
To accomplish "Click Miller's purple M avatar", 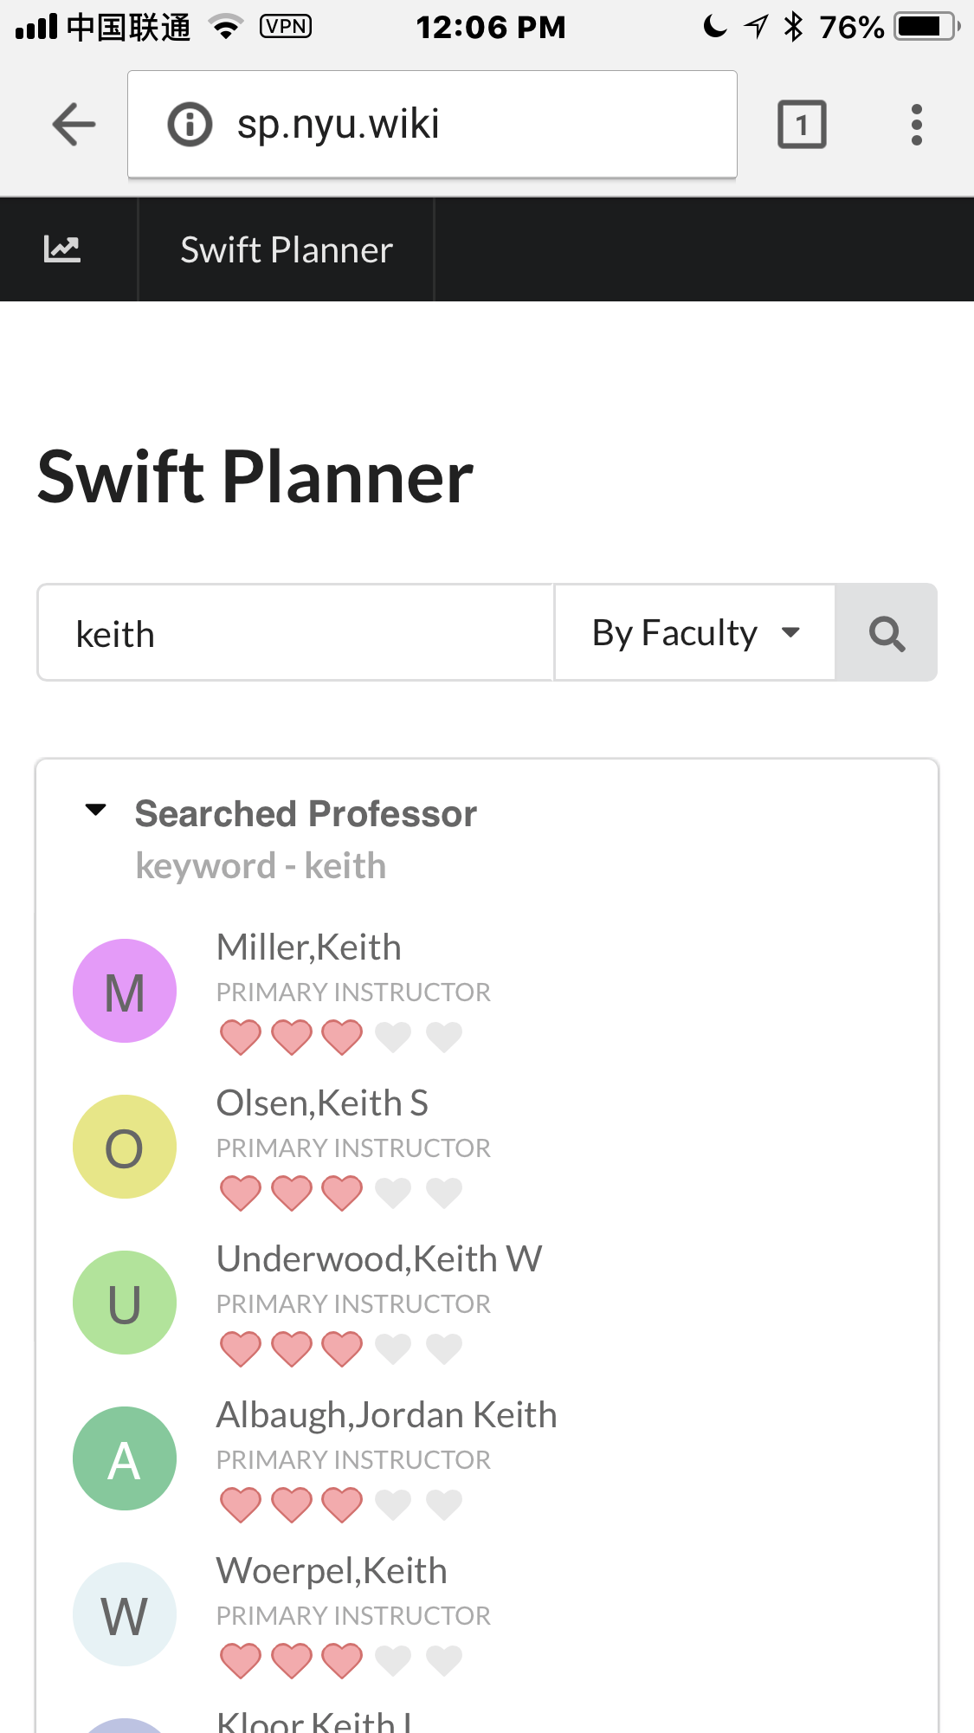I will (x=125, y=991).
